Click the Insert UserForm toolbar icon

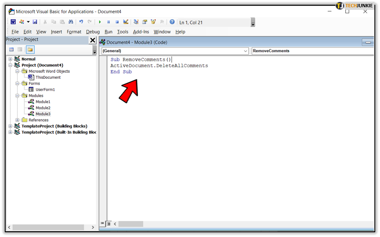[x=22, y=22]
